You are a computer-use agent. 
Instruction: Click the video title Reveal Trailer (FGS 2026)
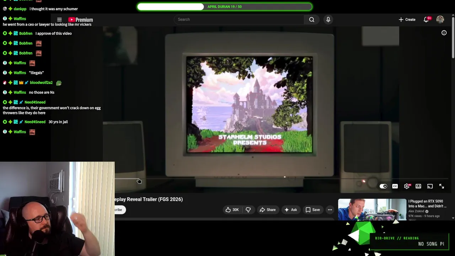click(x=149, y=199)
